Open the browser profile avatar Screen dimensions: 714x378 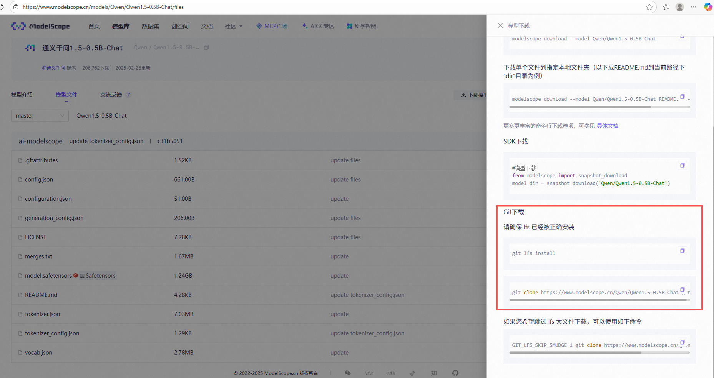click(x=680, y=7)
